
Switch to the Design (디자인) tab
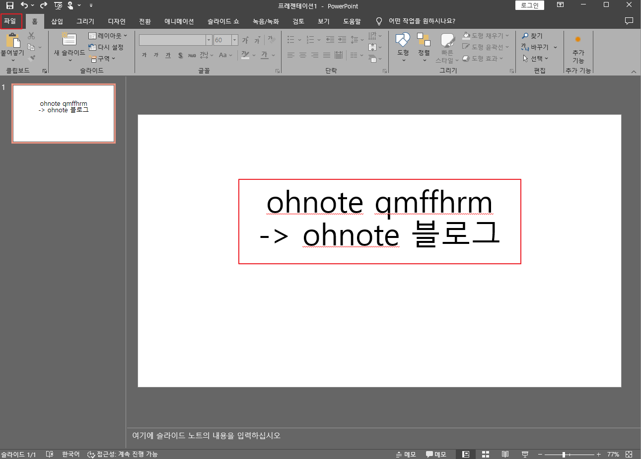pyautogui.click(x=117, y=21)
